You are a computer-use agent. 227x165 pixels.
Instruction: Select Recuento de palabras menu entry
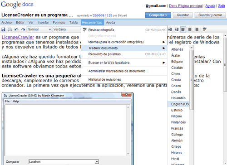124,54
